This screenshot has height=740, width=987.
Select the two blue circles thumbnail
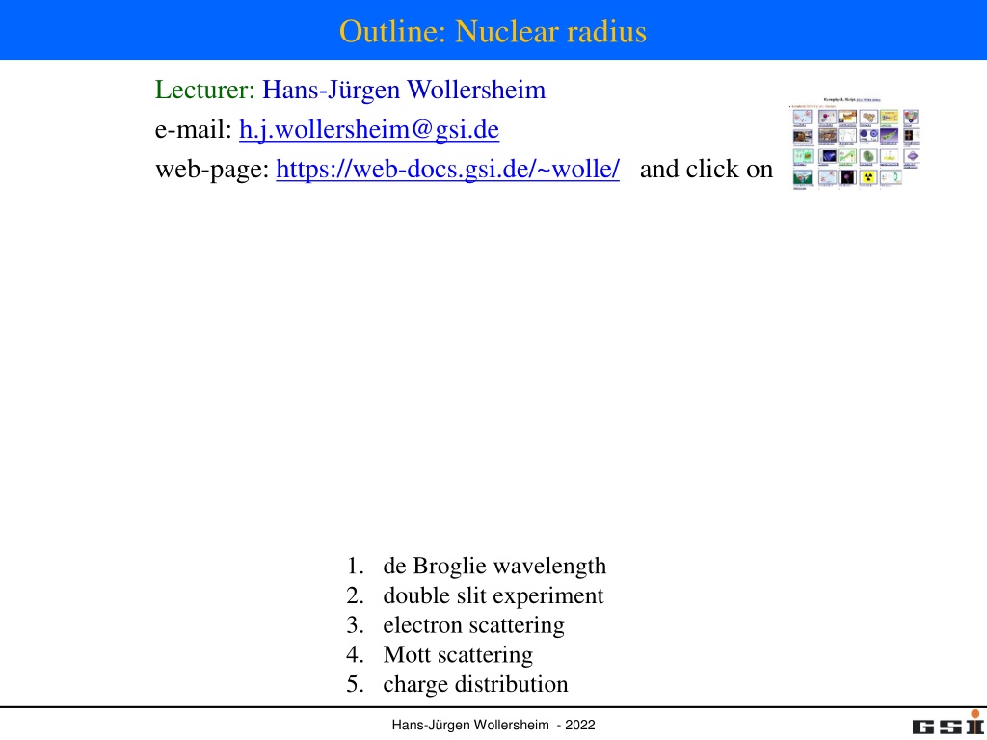[868, 134]
